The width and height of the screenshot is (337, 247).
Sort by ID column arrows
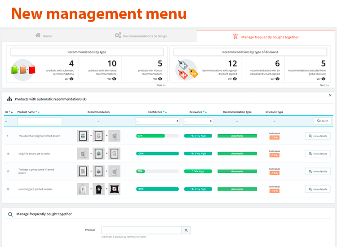[x=10, y=112]
